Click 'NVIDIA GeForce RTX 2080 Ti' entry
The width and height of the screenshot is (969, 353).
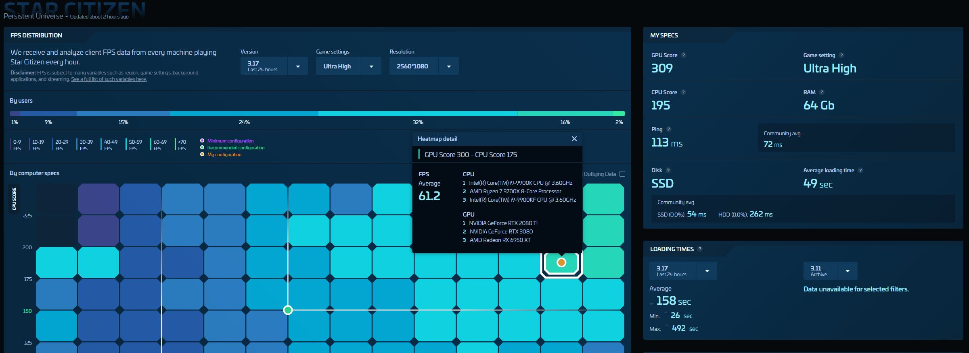pyautogui.click(x=500, y=223)
